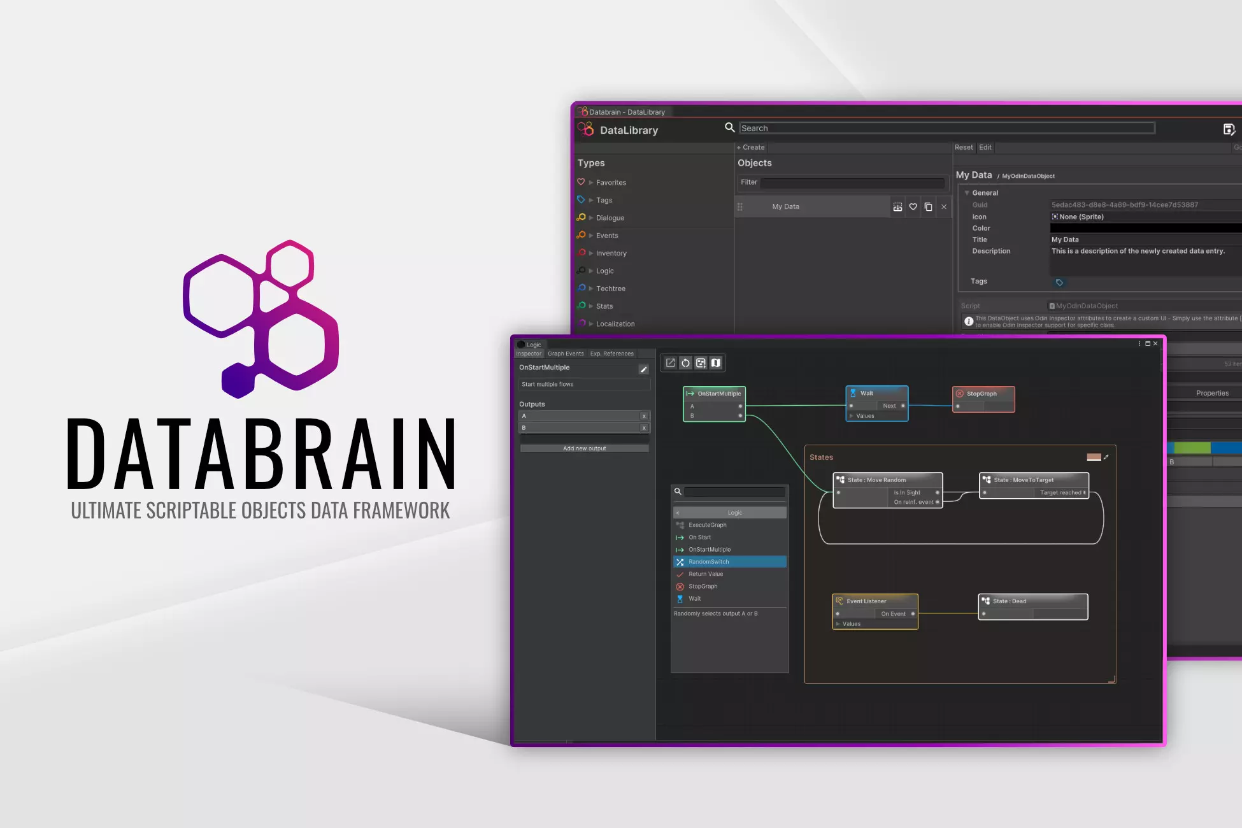
Task: Choose On Start from the node list
Action: tap(730, 537)
